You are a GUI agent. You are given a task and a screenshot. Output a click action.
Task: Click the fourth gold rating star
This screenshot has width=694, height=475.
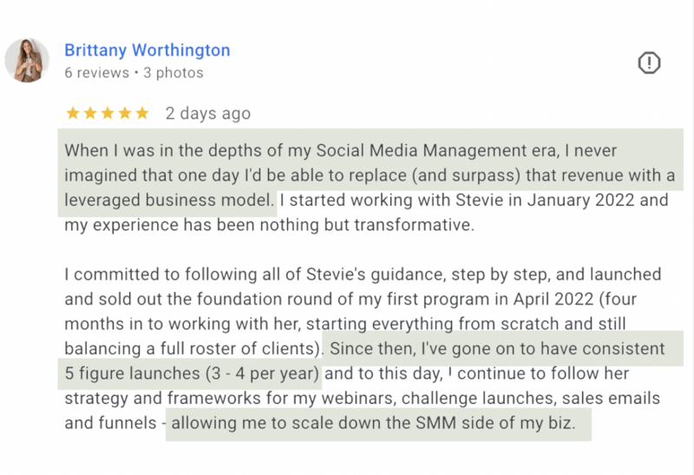click(125, 114)
